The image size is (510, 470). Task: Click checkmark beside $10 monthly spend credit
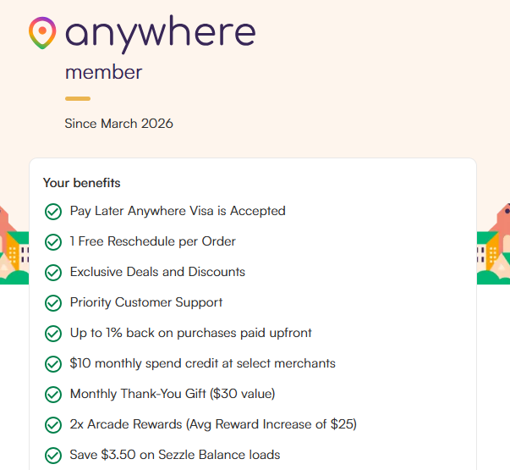tap(53, 364)
